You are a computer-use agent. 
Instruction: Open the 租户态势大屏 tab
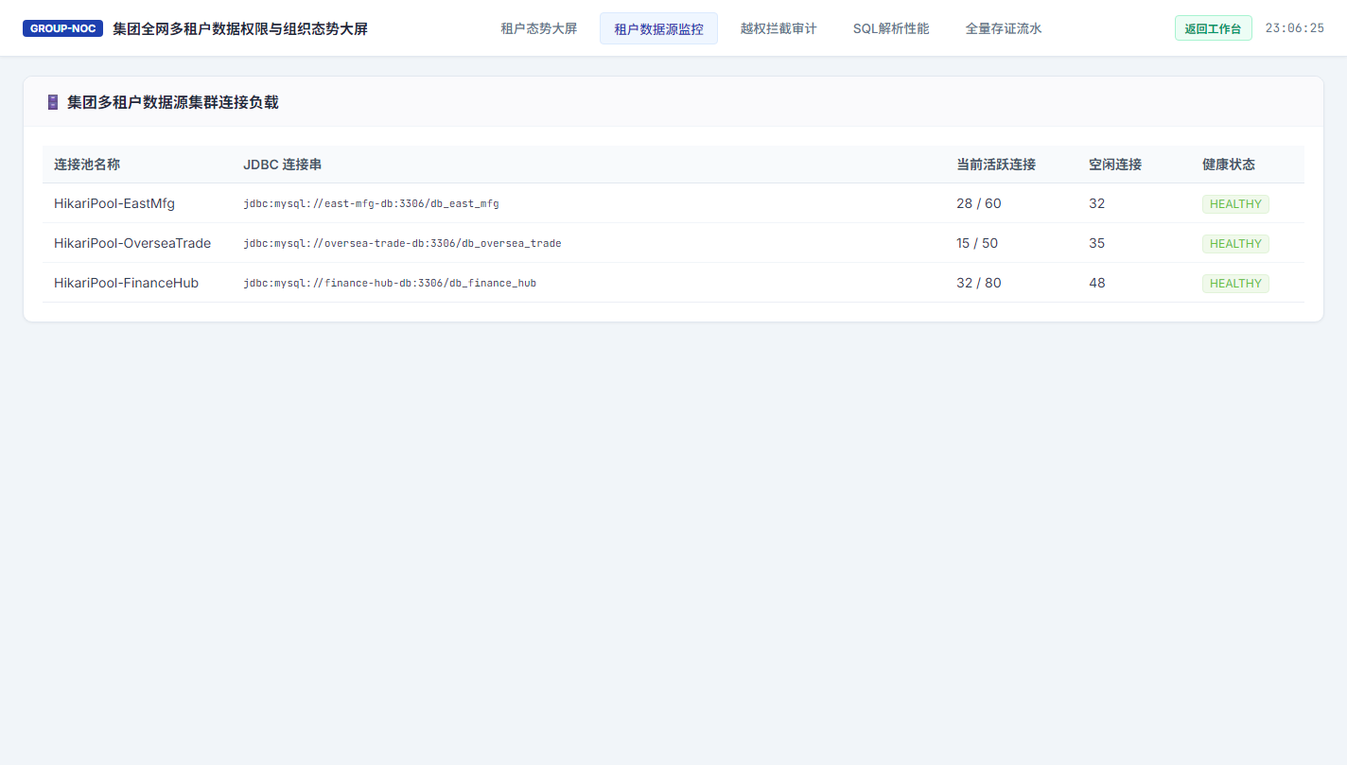click(x=539, y=28)
